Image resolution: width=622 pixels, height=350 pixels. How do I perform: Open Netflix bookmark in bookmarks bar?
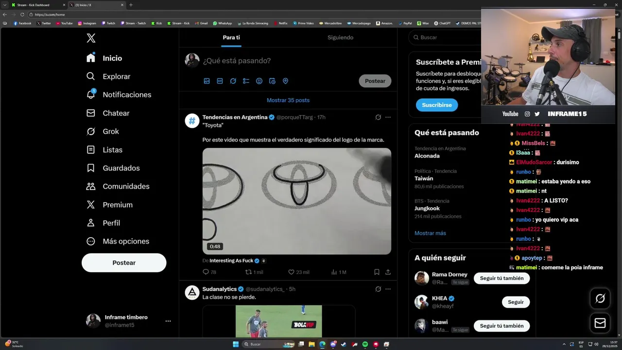click(280, 23)
